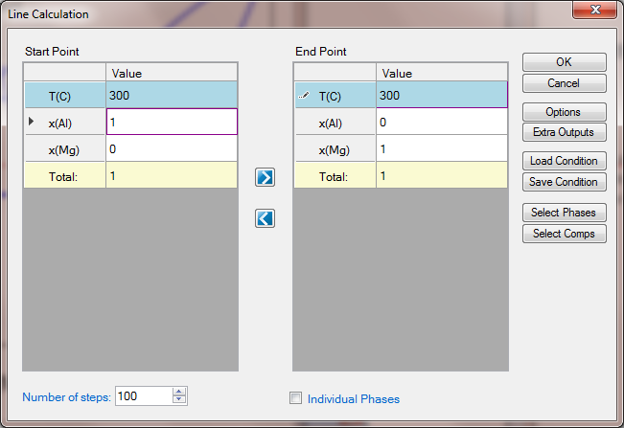Open Extra Outputs
Image resolution: width=624 pixels, height=428 pixels.
click(564, 132)
